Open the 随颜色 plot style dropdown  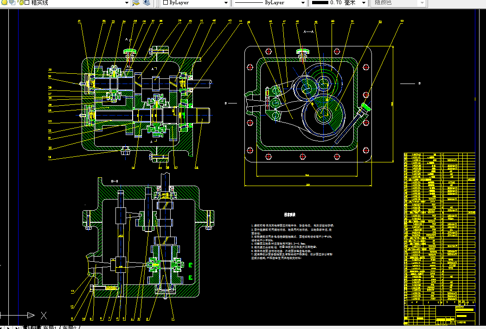[x=422, y=3]
